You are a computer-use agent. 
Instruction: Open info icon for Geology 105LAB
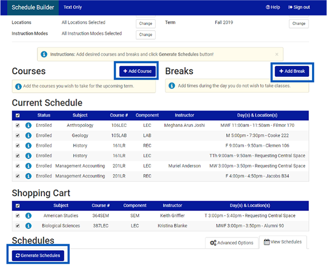click(29, 135)
